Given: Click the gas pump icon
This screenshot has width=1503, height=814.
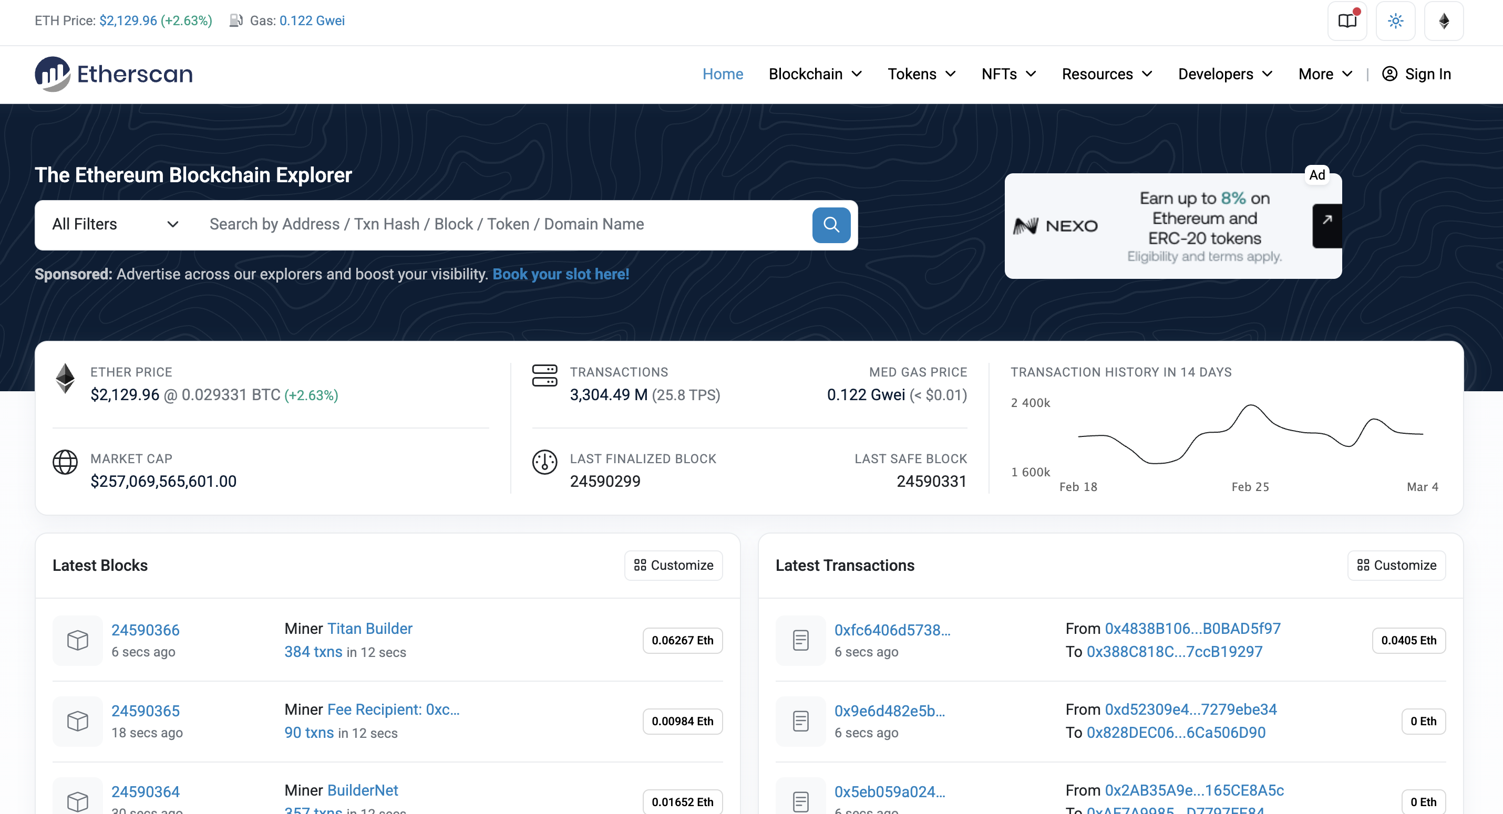Looking at the screenshot, I should coord(236,20).
